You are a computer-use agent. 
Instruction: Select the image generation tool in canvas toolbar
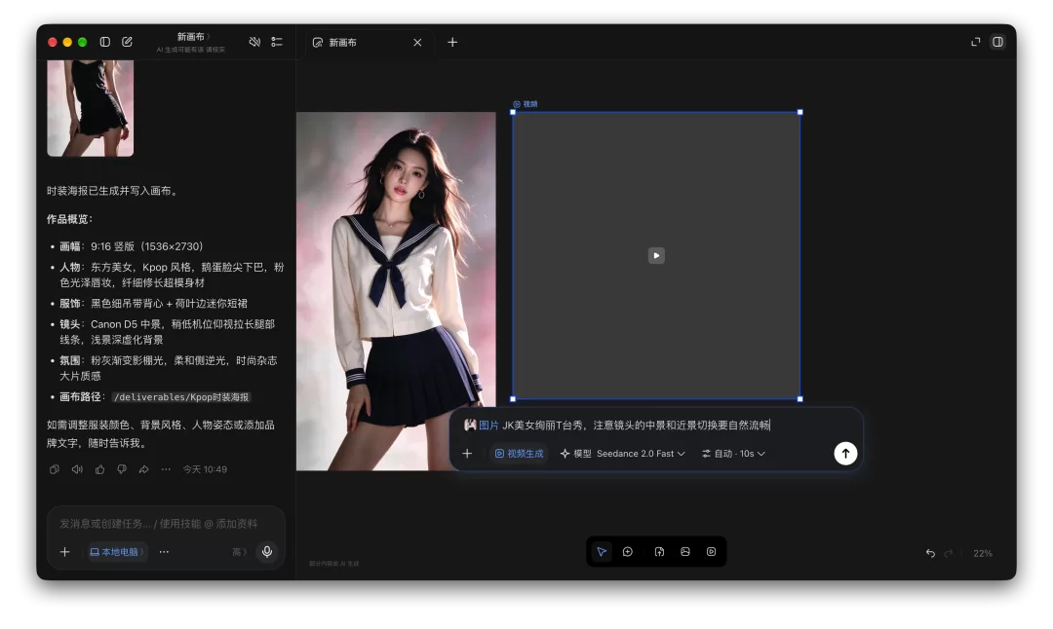coord(685,551)
